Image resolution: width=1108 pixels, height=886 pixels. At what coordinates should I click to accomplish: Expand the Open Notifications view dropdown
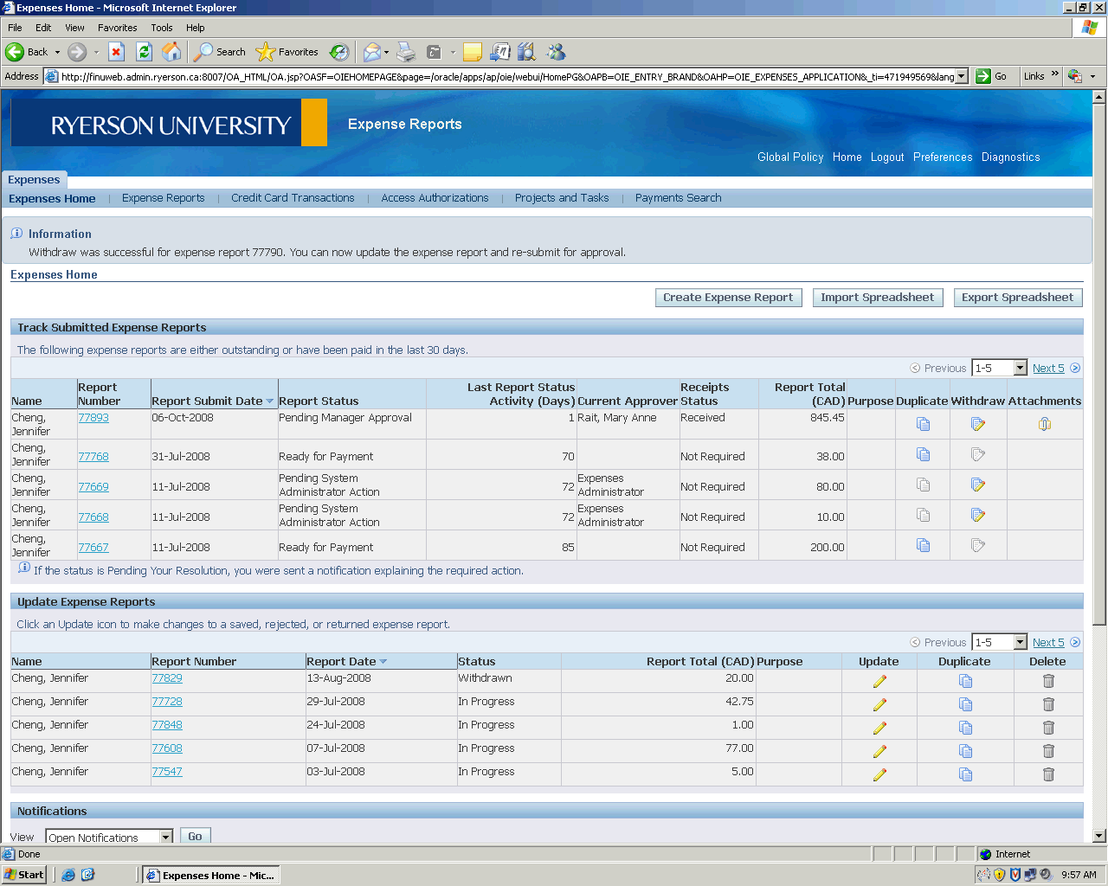pos(166,837)
